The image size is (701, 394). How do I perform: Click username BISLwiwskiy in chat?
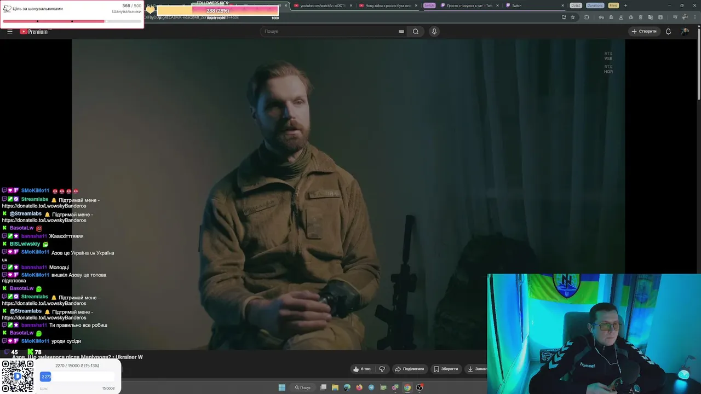[x=25, y=244]
